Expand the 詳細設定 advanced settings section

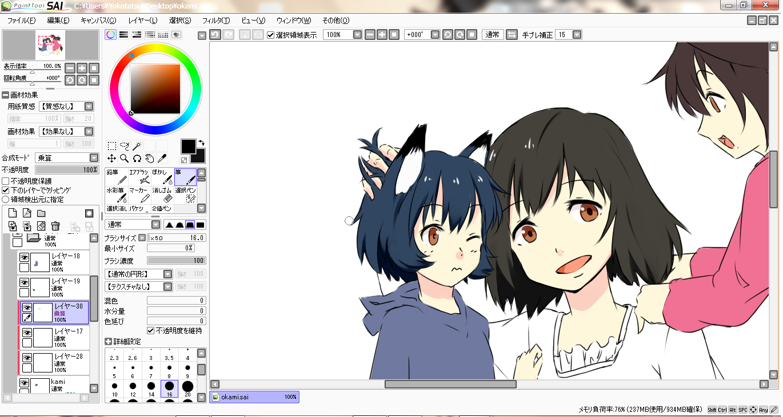109,341
